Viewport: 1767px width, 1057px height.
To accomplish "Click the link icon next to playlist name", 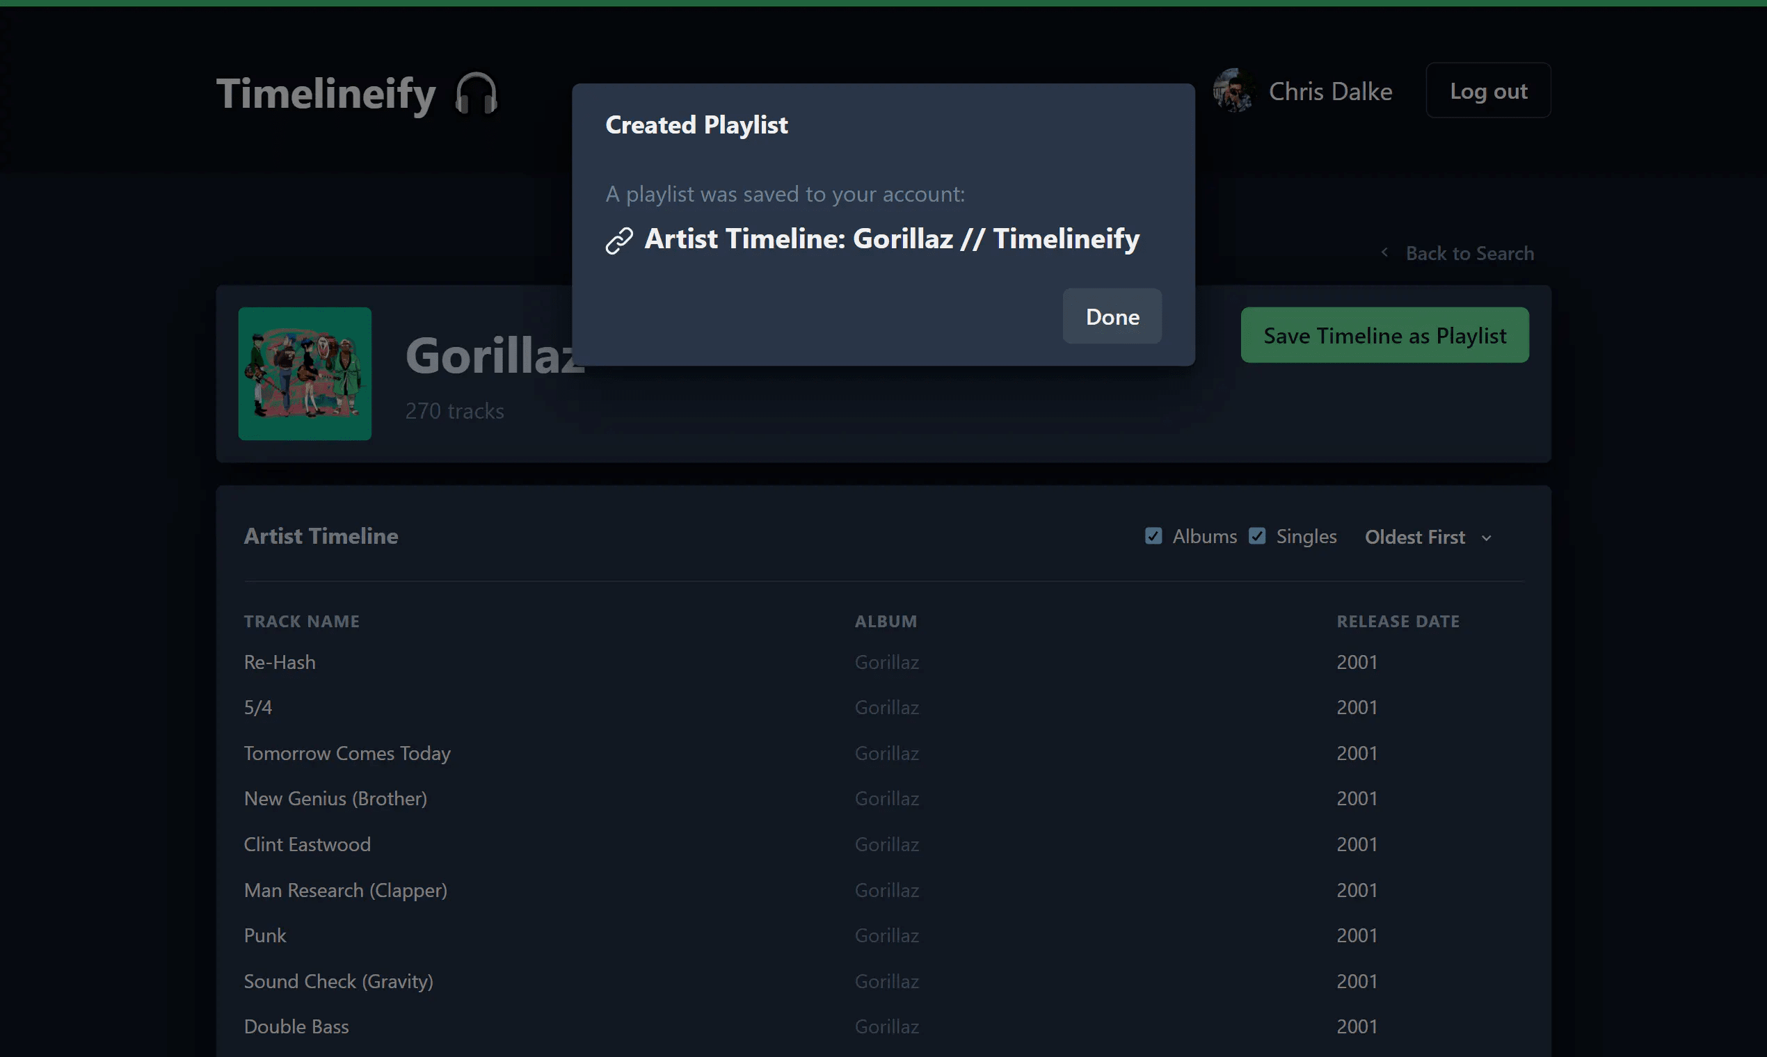I will point(618,238).
